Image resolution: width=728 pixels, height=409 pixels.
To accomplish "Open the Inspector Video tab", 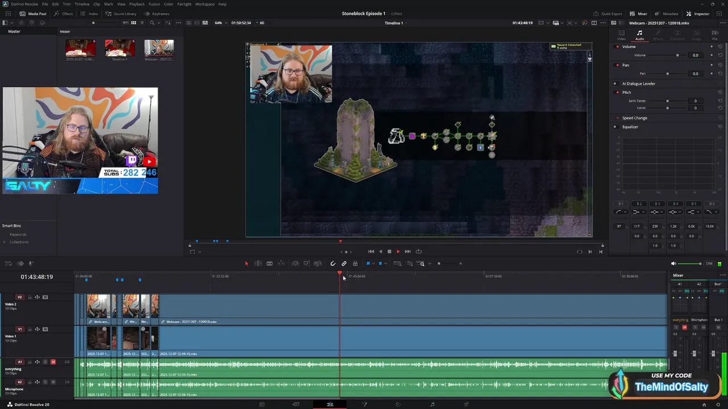I will coord(622,35).
